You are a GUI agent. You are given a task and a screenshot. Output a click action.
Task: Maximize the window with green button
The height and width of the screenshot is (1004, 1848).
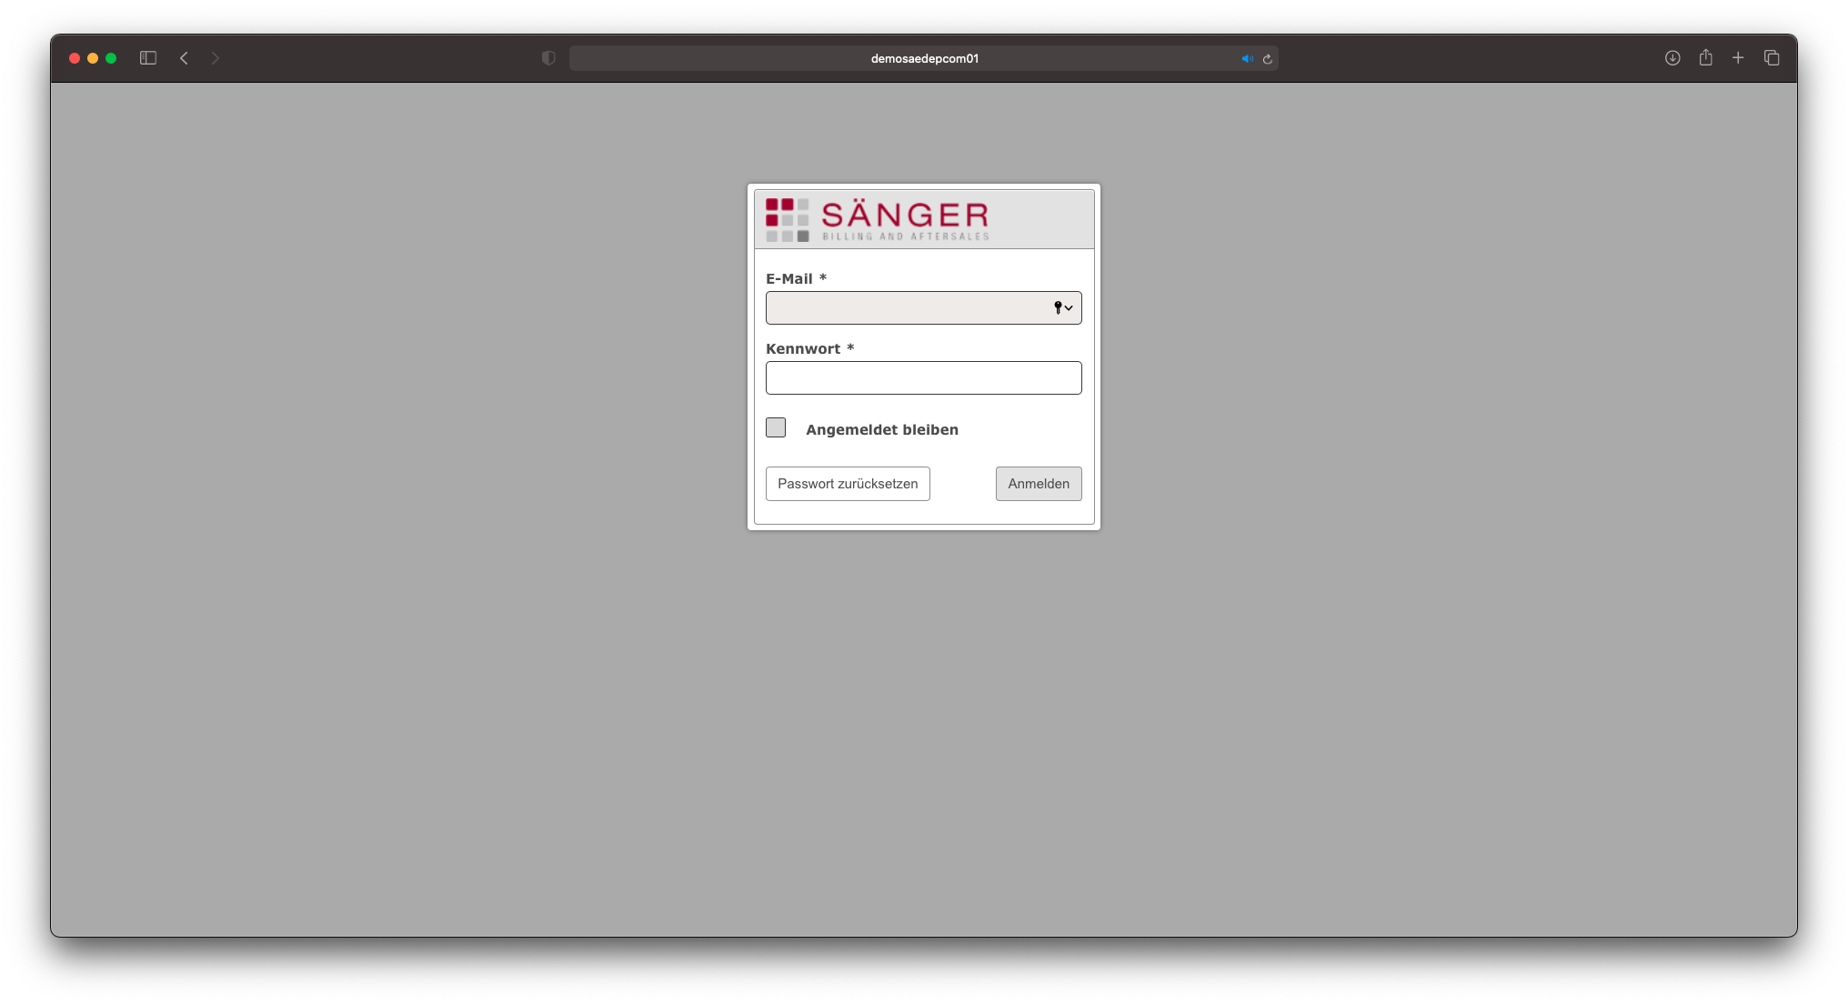click(111, 58)
